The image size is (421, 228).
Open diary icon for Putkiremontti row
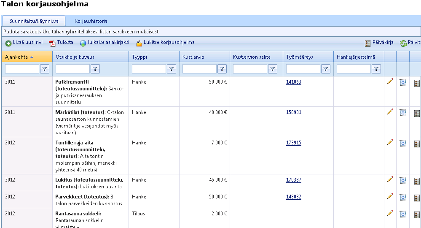click(x=417, y=83)
